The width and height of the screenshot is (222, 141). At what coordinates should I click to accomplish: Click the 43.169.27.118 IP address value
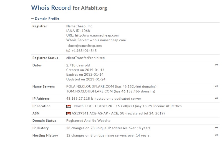tap(78, 98)
